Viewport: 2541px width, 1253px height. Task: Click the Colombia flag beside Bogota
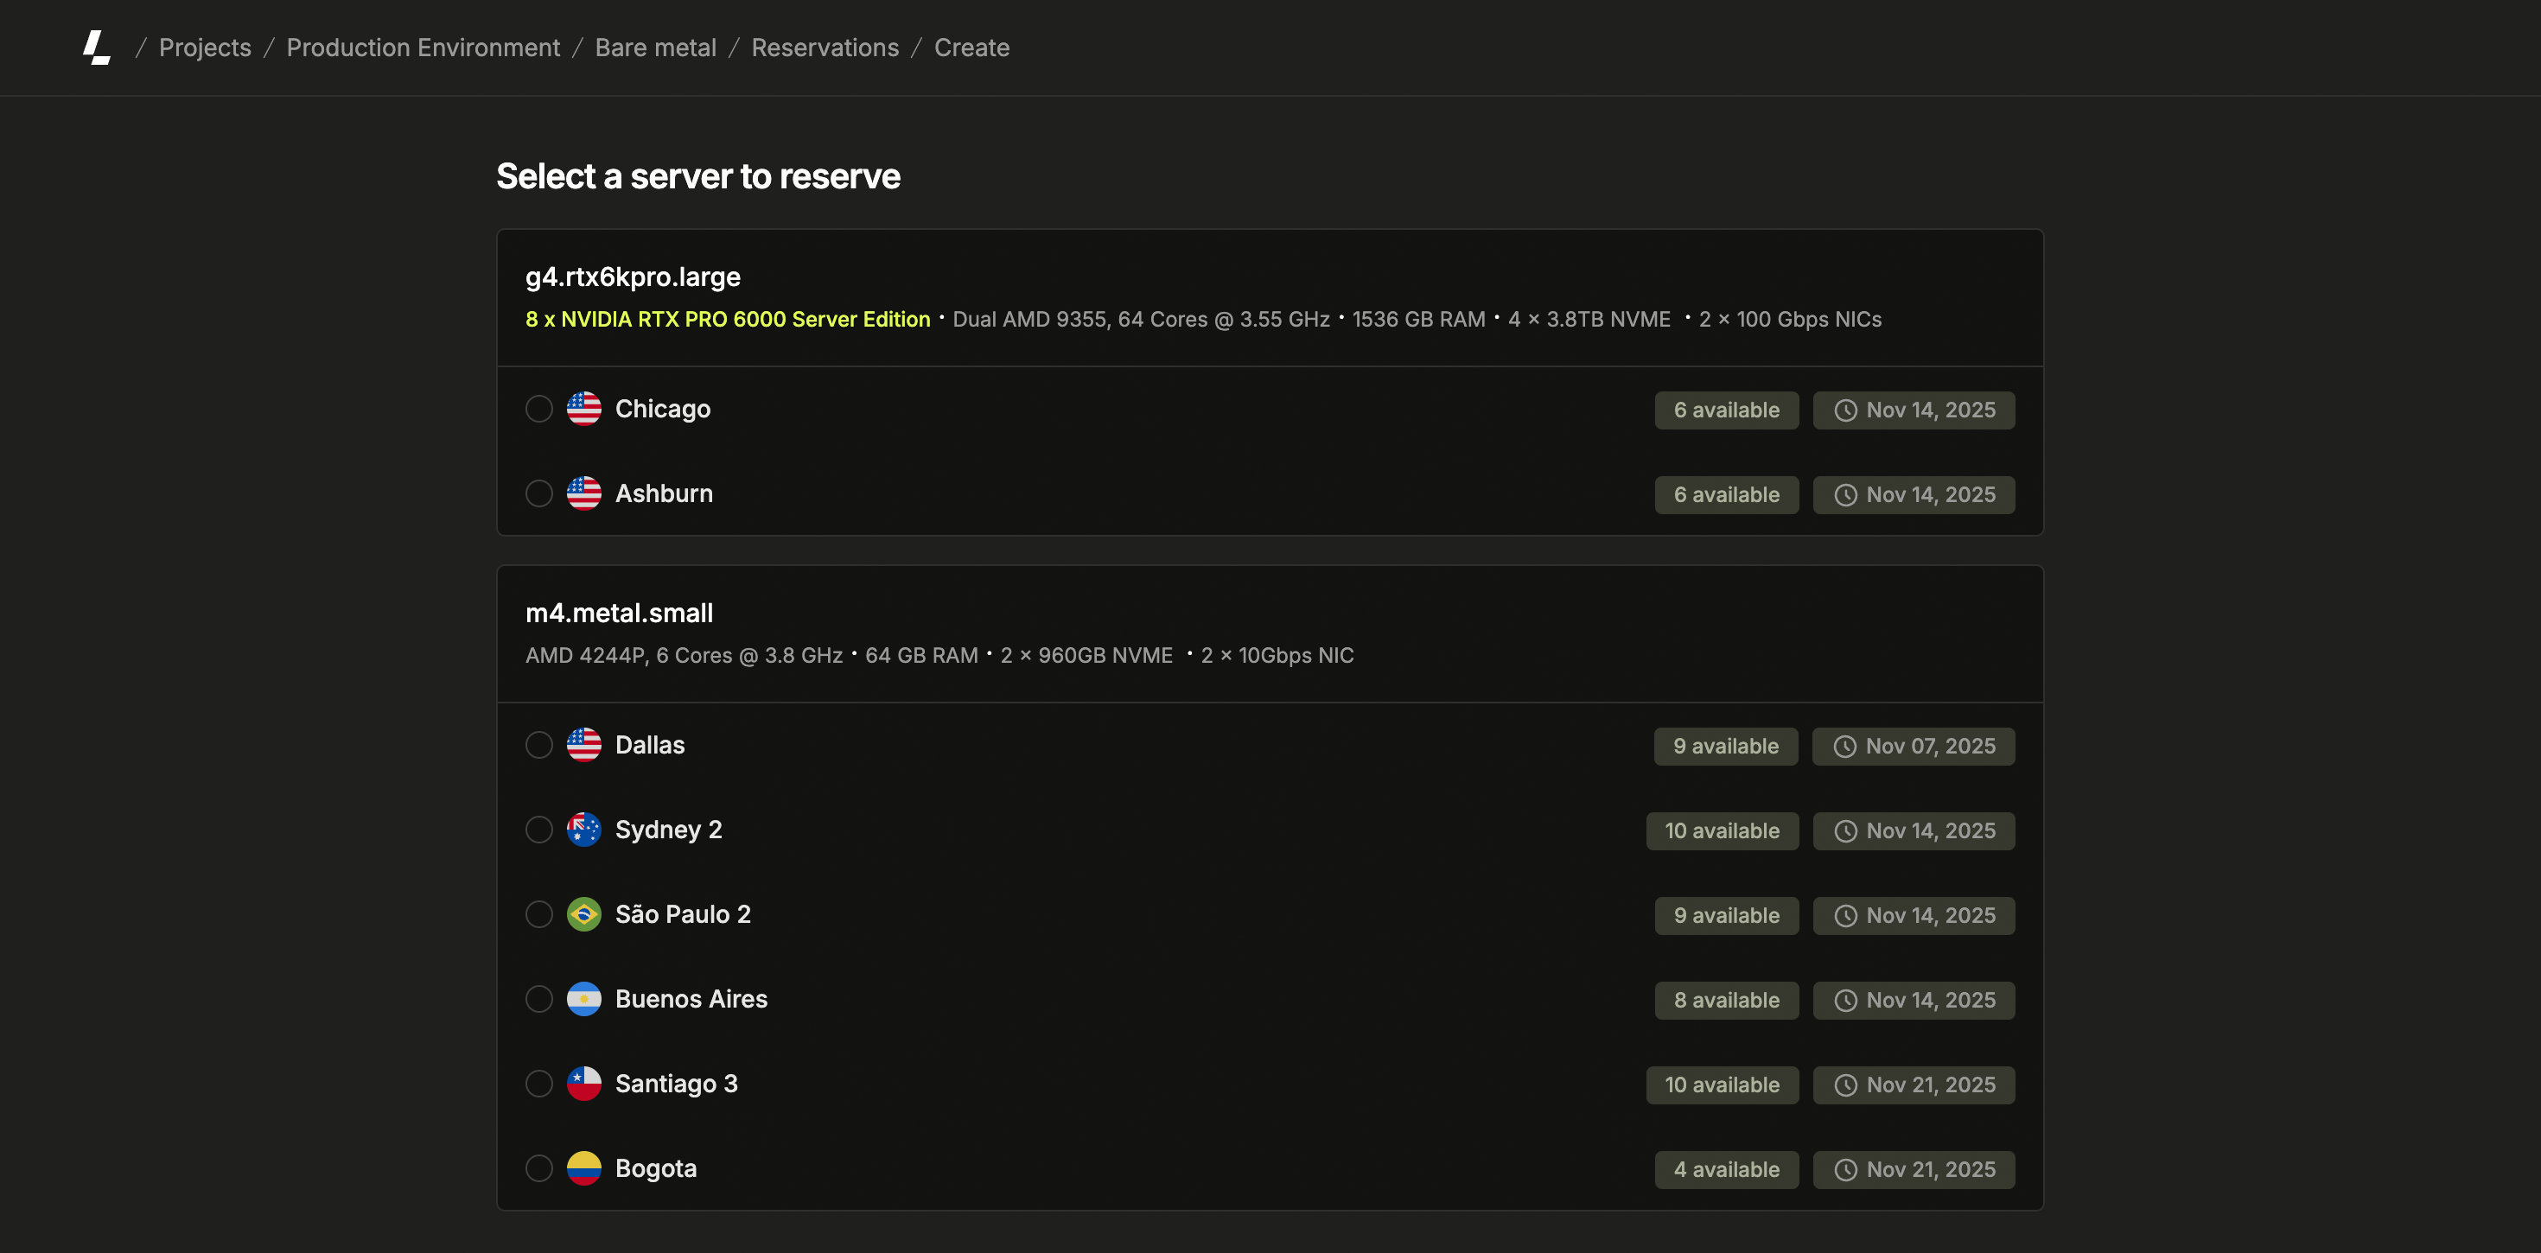pyautogui.click(x=584, y=1168)
